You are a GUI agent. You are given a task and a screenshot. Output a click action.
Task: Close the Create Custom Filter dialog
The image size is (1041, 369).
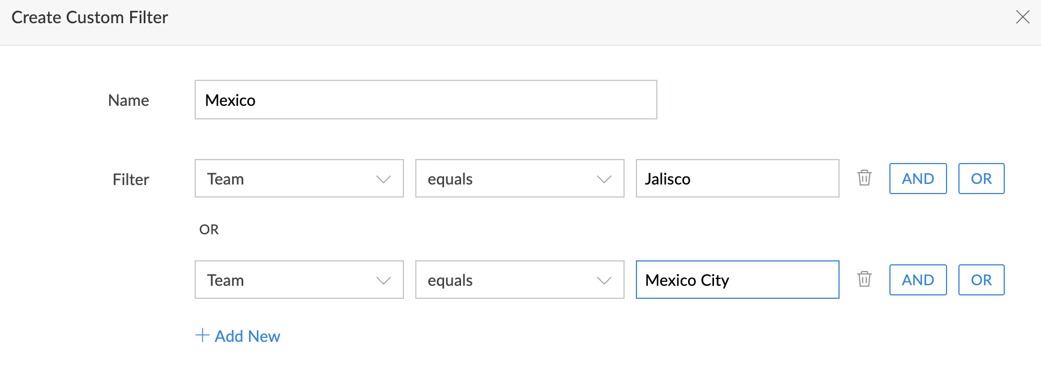point(1022,17)
